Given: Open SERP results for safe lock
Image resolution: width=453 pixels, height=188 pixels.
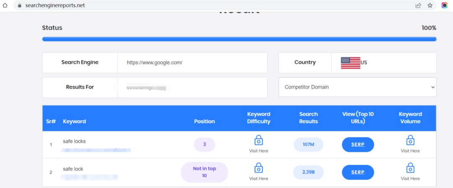Looking at the screenshot, I should (357, 172).
